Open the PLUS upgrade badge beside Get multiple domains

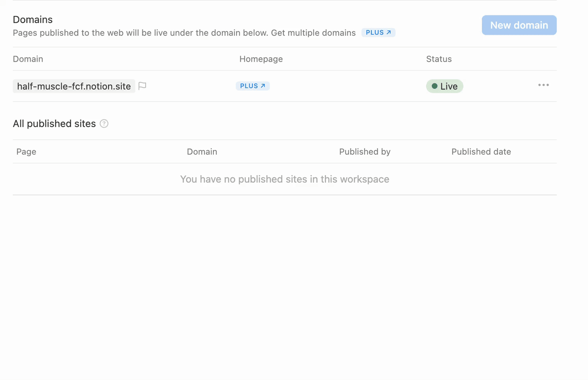pos(378,33)
